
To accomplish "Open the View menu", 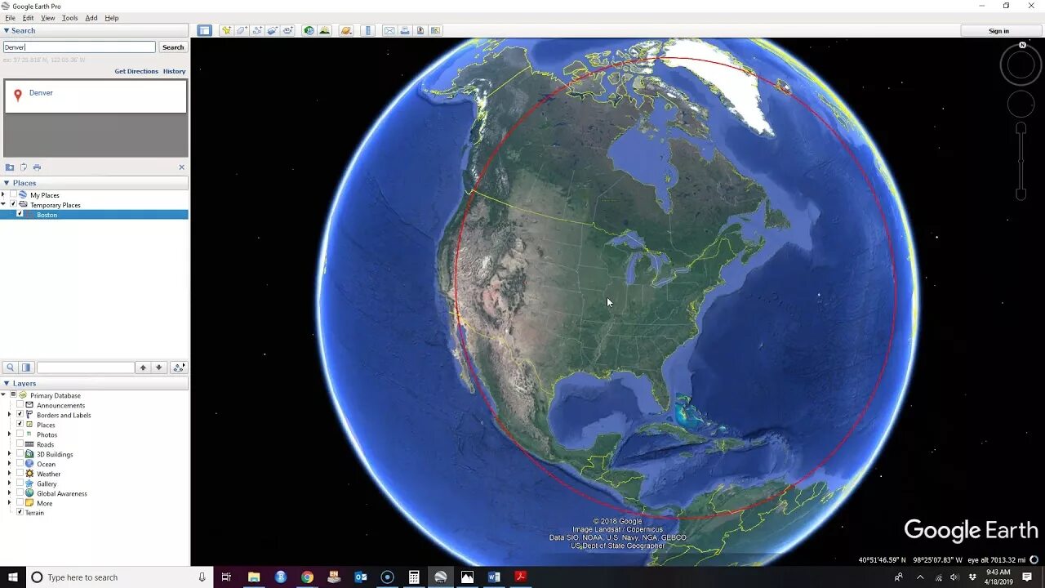I will point(48,18).
